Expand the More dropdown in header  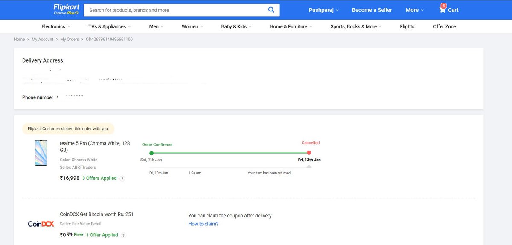click(415, 10)
